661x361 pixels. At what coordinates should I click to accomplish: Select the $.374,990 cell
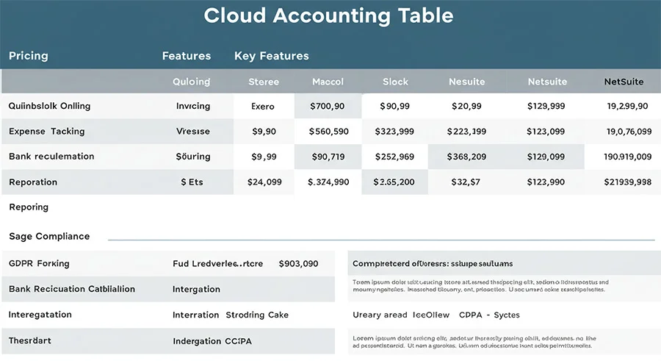coord(328,182)
